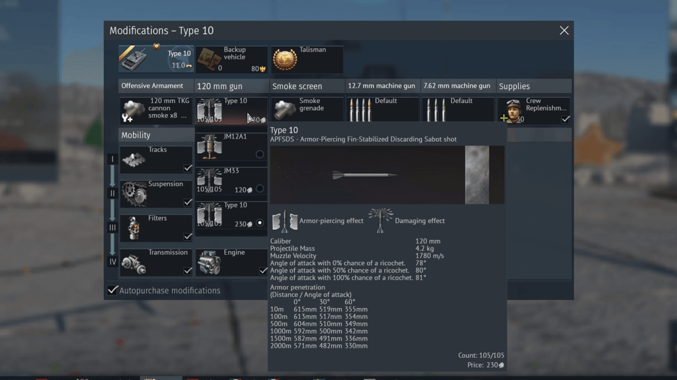
Task: Open the Supplies header
Action: click(x=534, y=86)
